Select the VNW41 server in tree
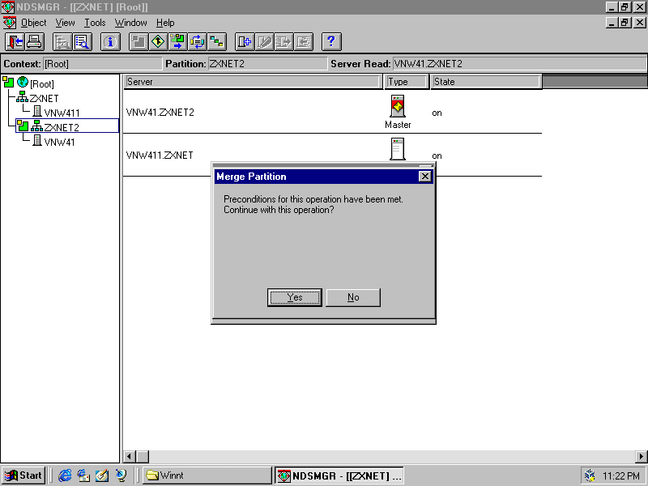 [x=59, y=143]
